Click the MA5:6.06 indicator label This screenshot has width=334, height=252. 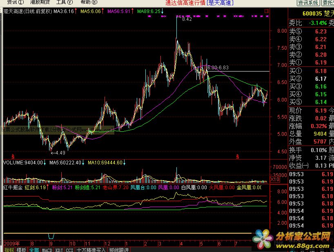pos(91,11)
